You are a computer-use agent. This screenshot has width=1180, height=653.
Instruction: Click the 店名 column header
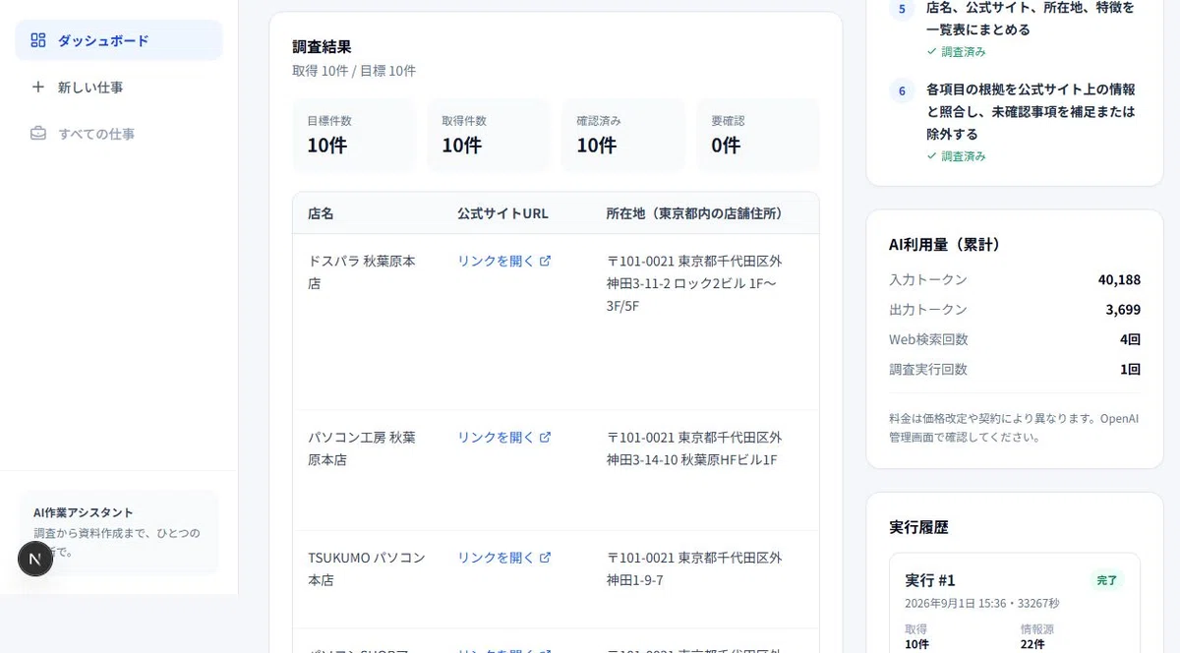[x=321, y=213]
